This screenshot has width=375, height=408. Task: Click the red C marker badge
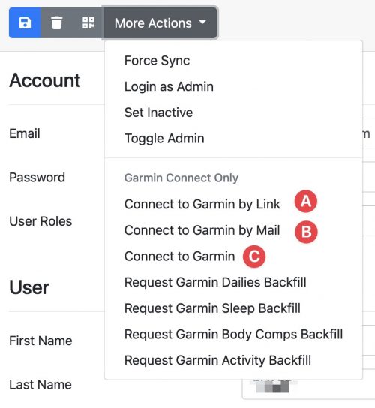(x=254, y=256)
